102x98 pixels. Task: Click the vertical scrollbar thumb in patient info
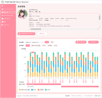99,18
